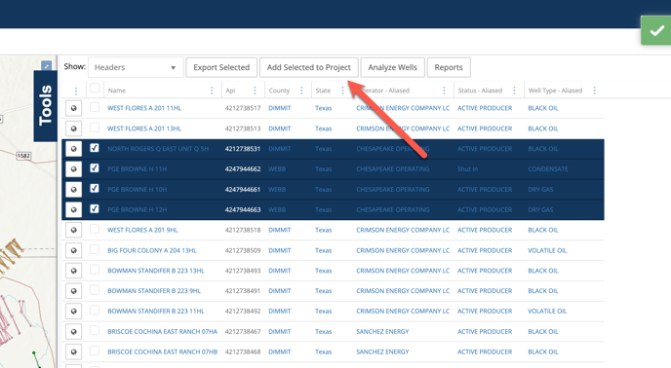Open the Status - Aliased column menu dots
The height and width of the screenshot is (368, 671).
tap(514, 91)
